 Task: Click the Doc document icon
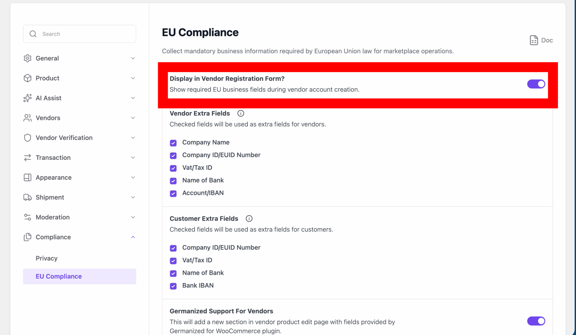coord(534,40)
